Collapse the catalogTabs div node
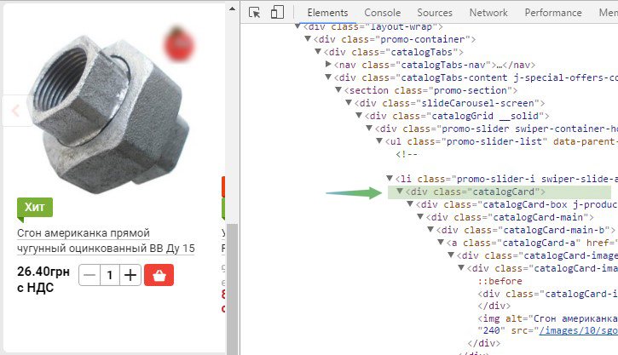This screenshot has height=355, width=618. point(318,52)
